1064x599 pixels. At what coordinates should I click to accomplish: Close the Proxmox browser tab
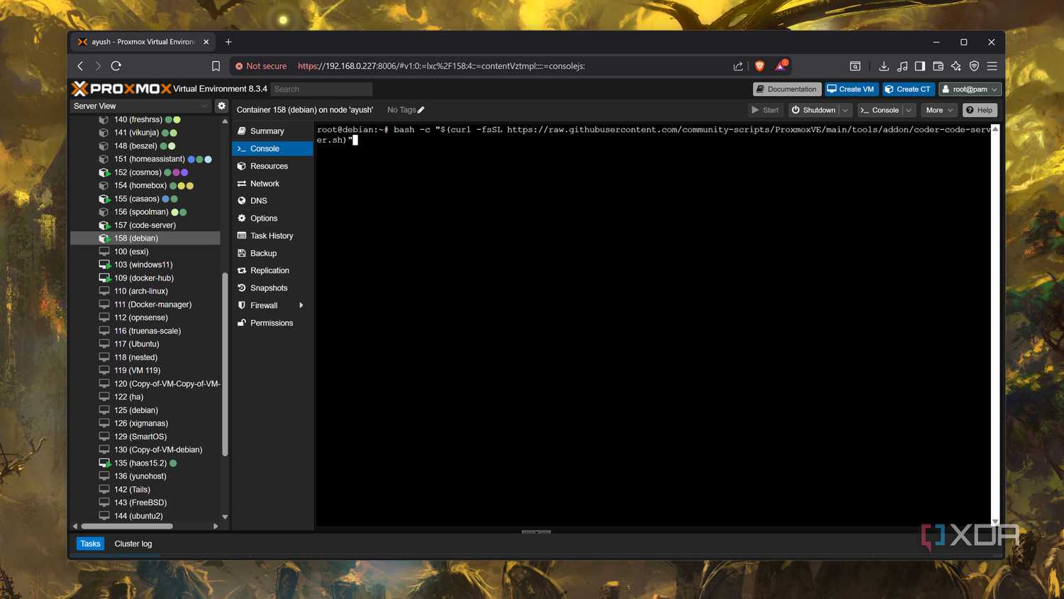(206, 42)
